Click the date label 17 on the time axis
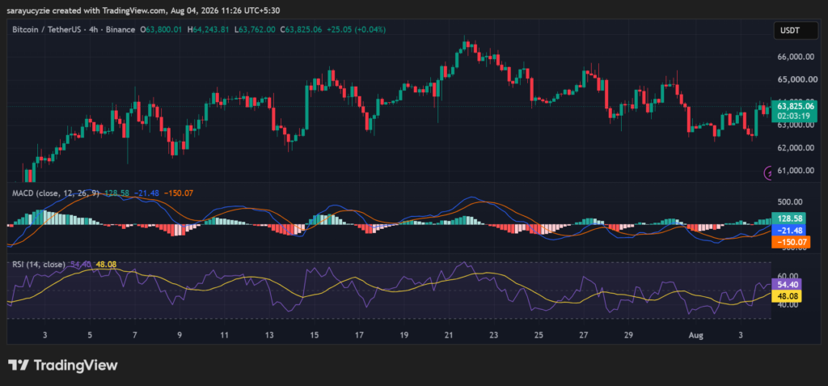 coord(359,335)
